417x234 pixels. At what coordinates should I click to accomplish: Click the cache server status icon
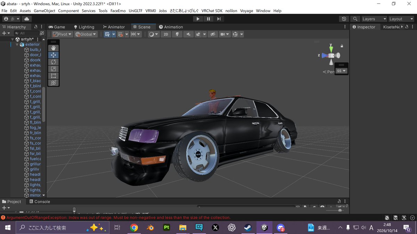click(x=395, y=217)
